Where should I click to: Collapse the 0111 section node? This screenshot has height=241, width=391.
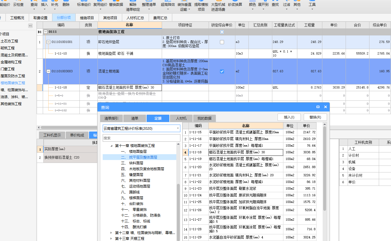[45, 32]
